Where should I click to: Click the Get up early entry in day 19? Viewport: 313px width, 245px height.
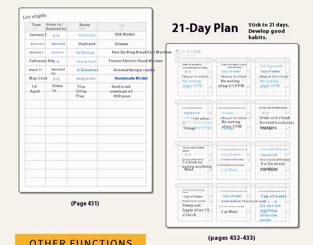tap(271, 66)
